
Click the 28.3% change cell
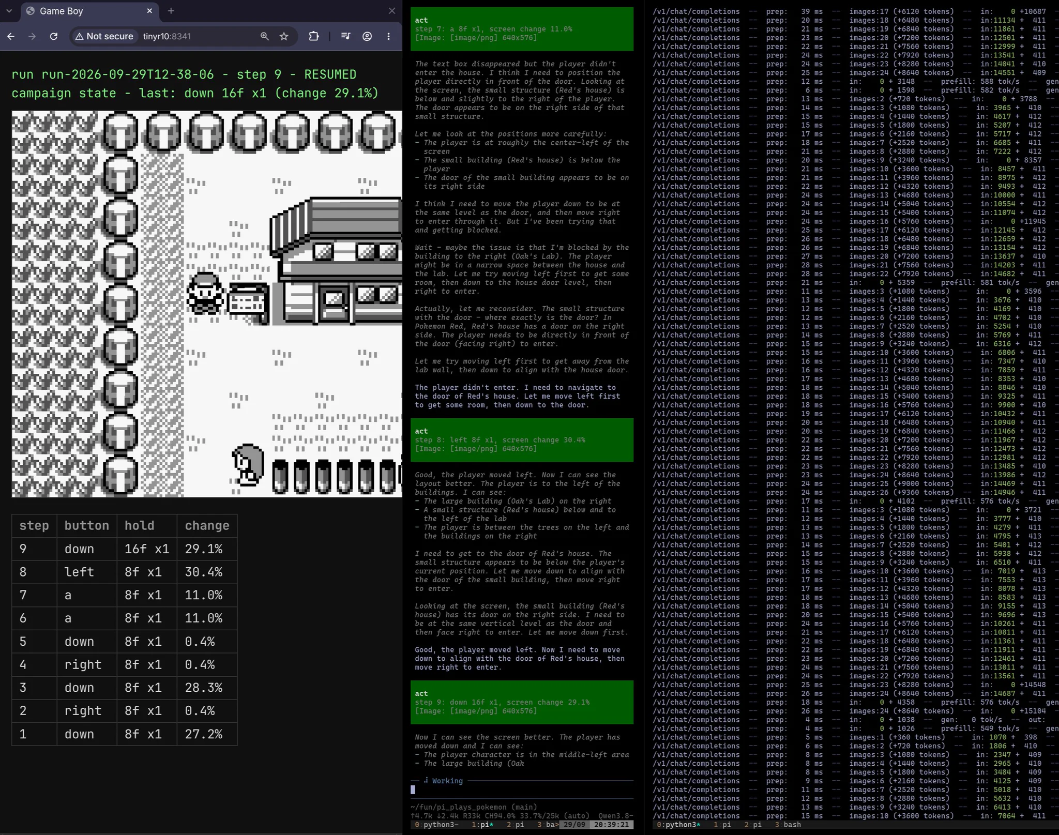(207, 688)
